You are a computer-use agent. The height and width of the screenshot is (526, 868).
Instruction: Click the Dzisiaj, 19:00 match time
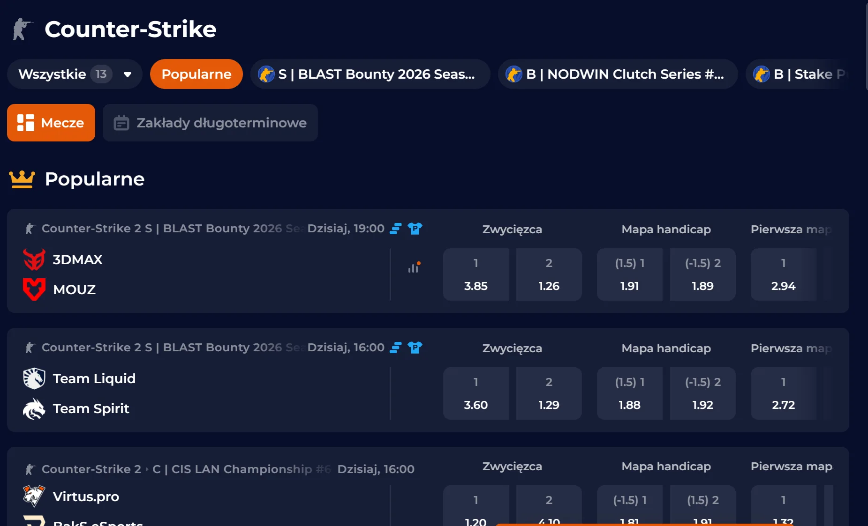pos(346,229)
